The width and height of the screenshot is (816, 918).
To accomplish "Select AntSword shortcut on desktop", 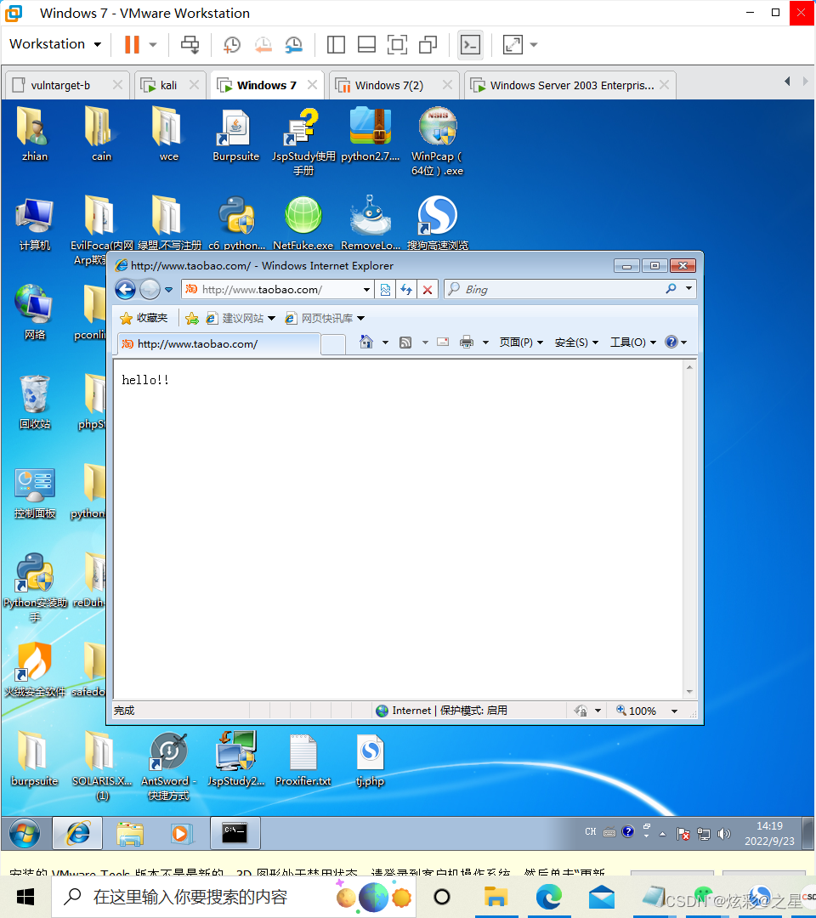I will click(168, 766).
